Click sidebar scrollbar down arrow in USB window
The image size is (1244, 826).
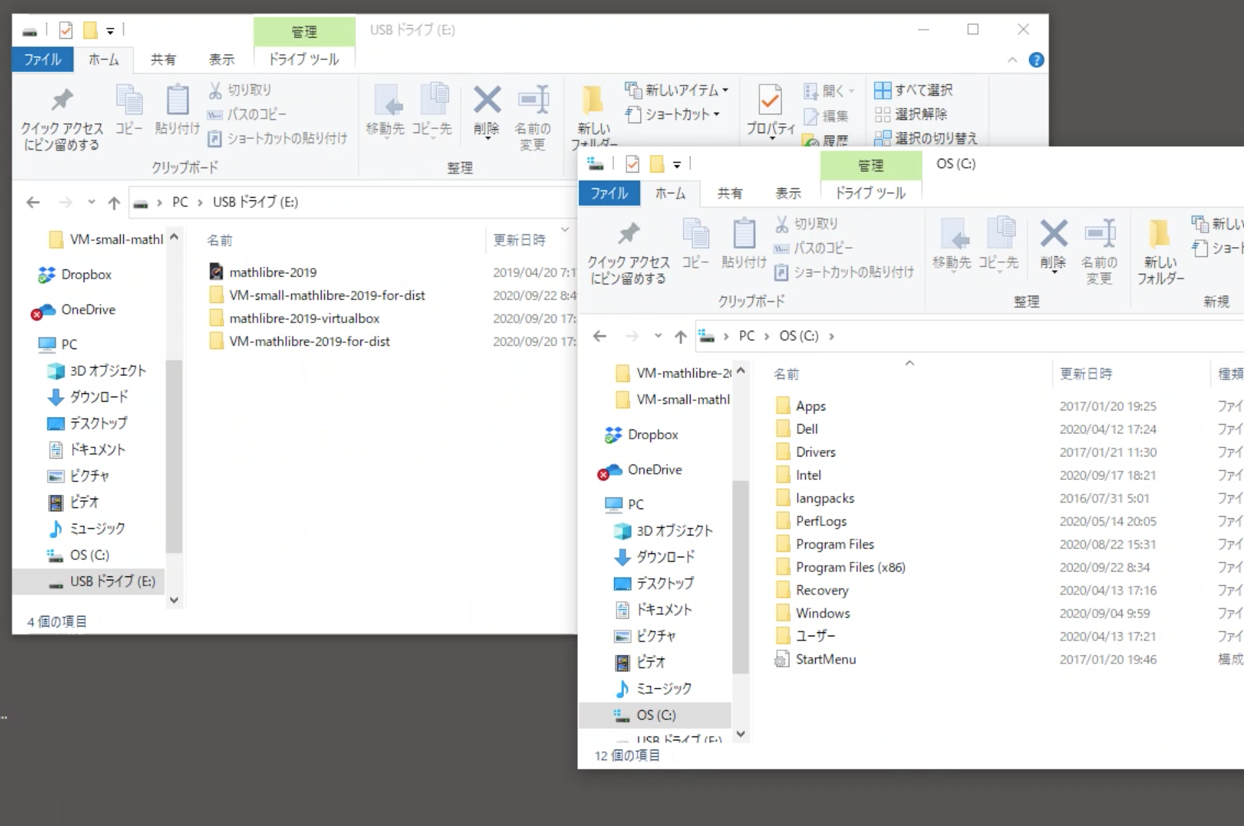point(174,600)
